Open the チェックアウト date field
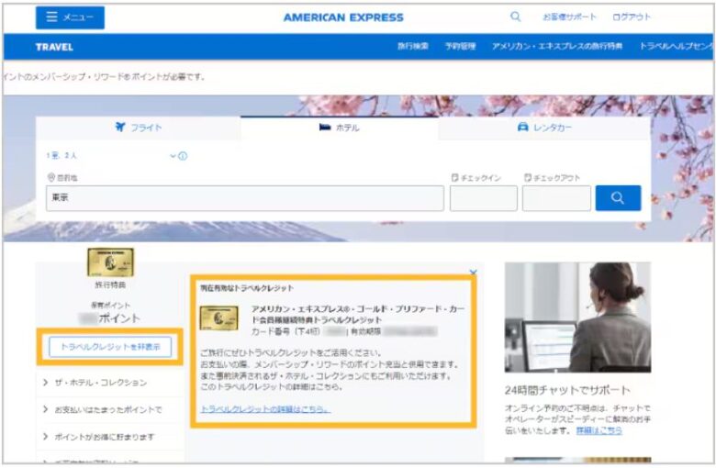716x468 pixels. [556, 198]
